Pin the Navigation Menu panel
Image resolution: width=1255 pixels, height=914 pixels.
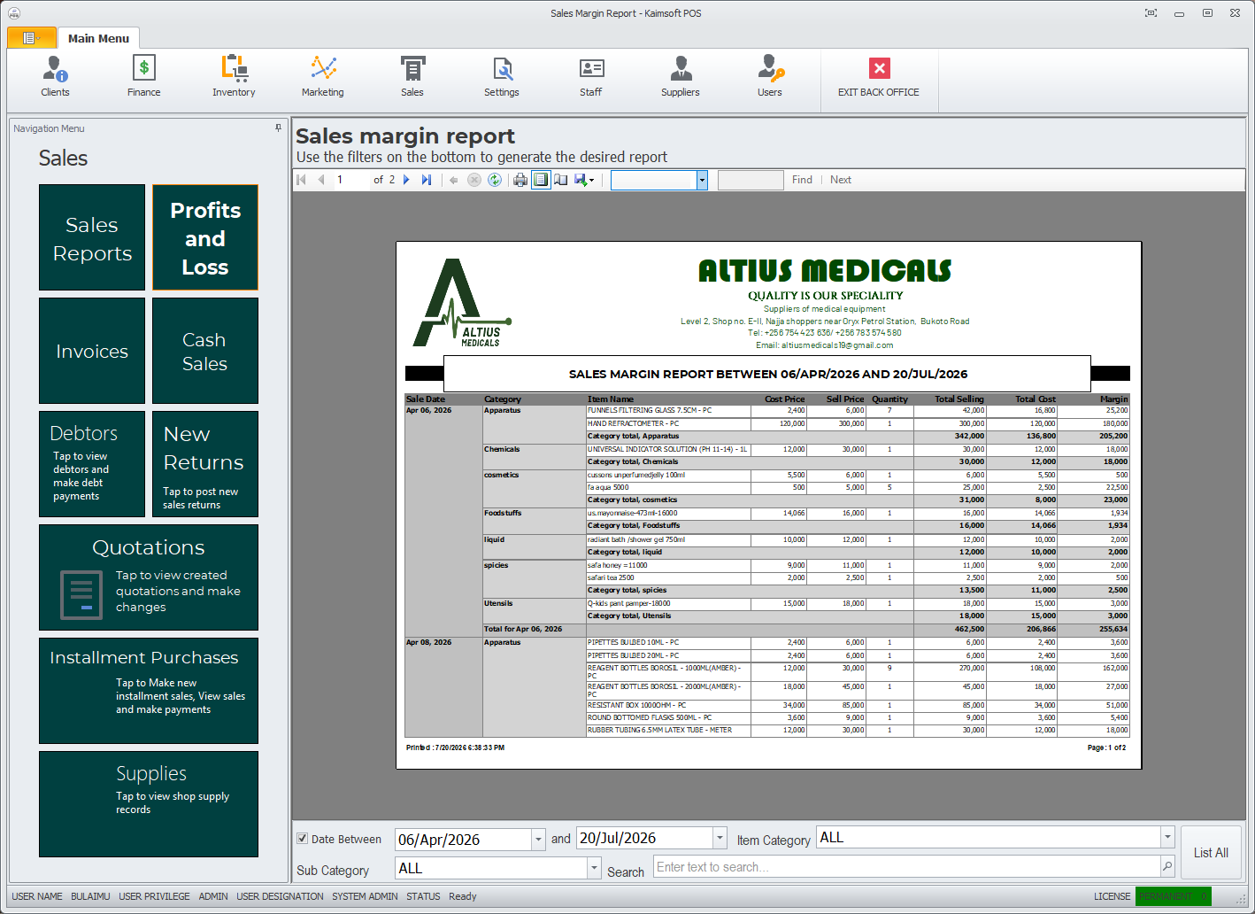278,128
